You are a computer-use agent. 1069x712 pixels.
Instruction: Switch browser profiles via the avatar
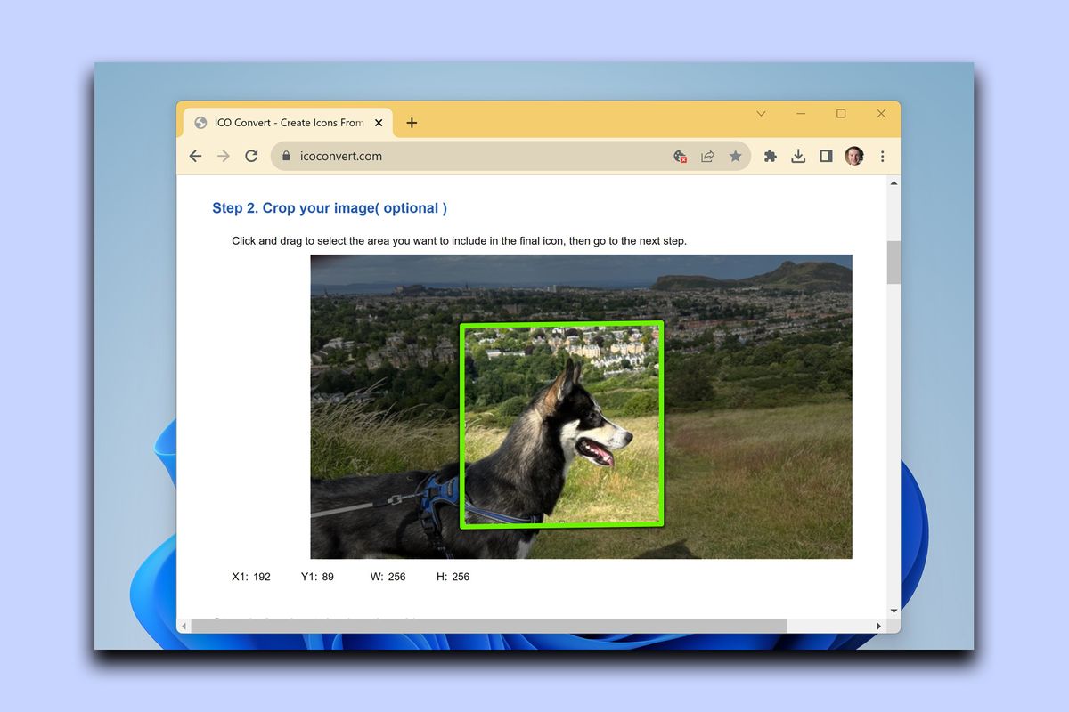coord(854,156)
